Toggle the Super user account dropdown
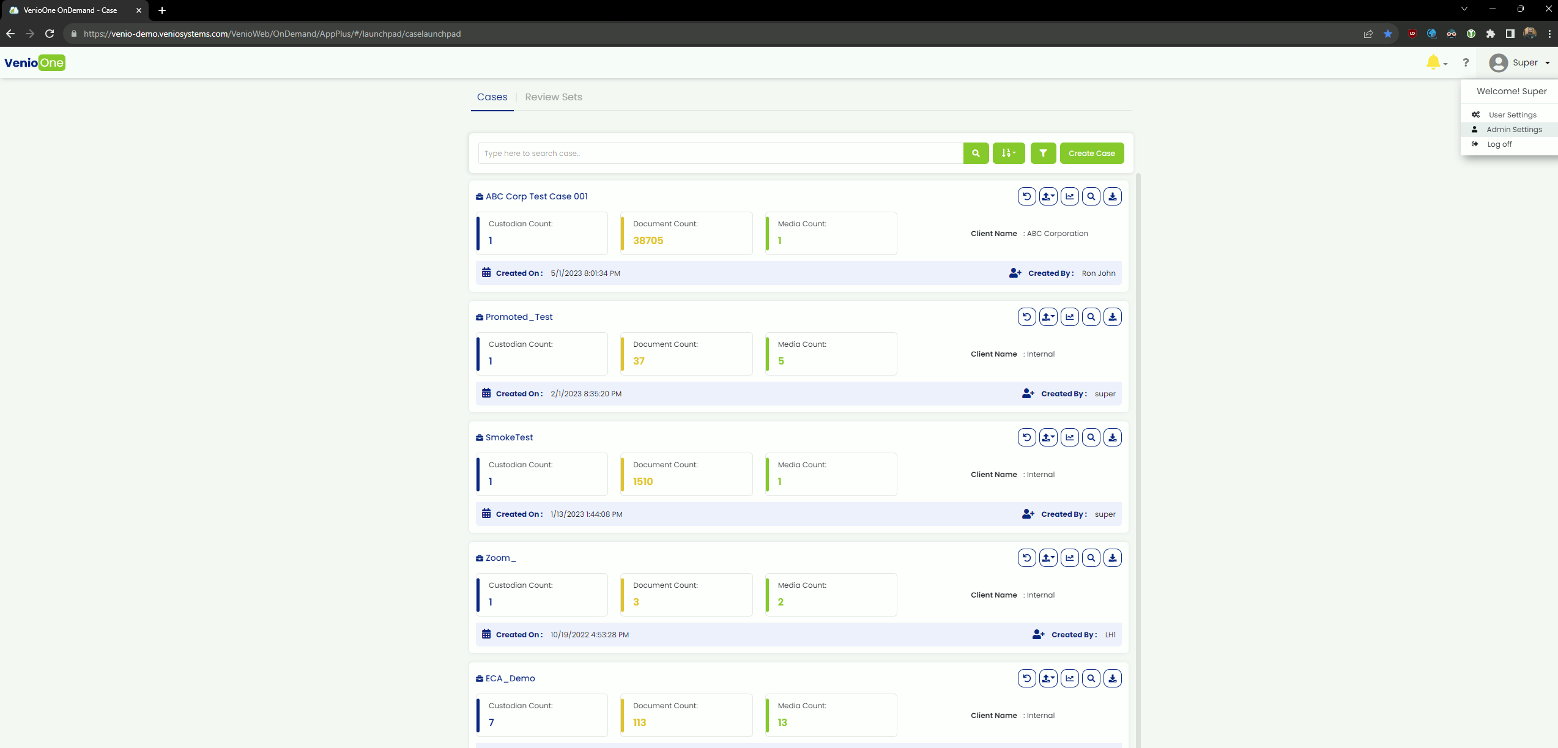This screenshot has height=748, width=1558. coord(1519,62)
